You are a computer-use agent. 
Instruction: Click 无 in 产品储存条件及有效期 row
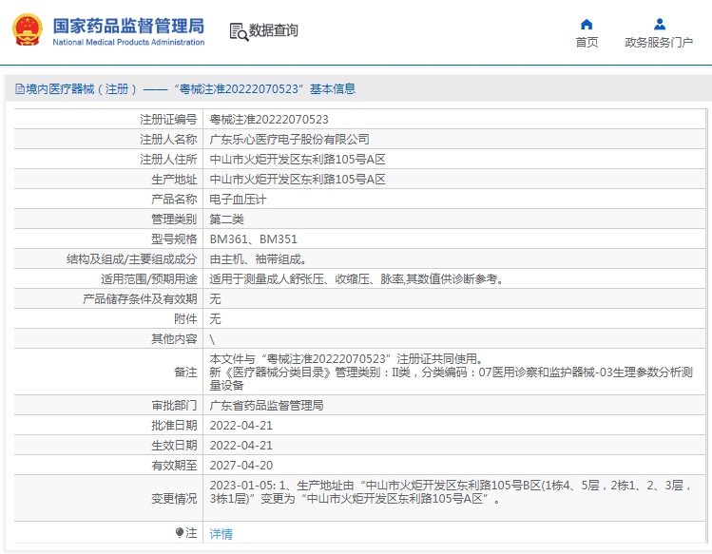pyautogui.click(x=215, y=299)
